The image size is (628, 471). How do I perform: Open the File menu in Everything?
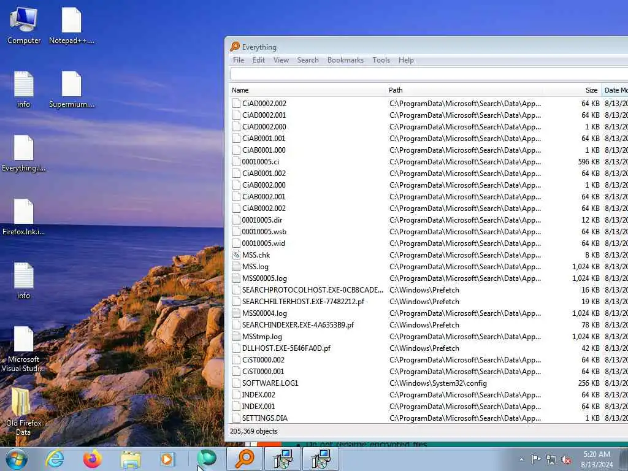pyautogui.click(x=239, y=60)
